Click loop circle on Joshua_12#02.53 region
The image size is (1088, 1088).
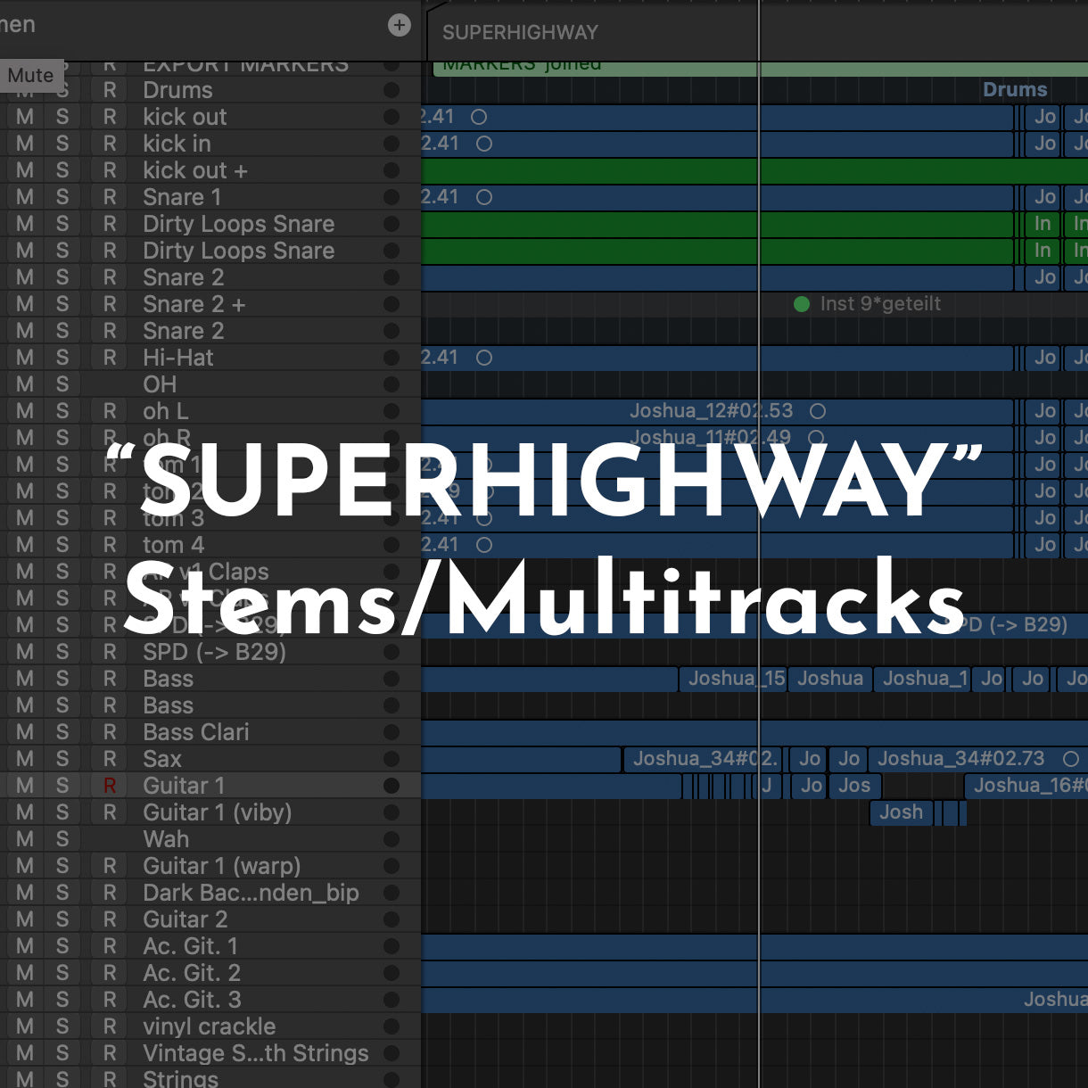(817, 411)
